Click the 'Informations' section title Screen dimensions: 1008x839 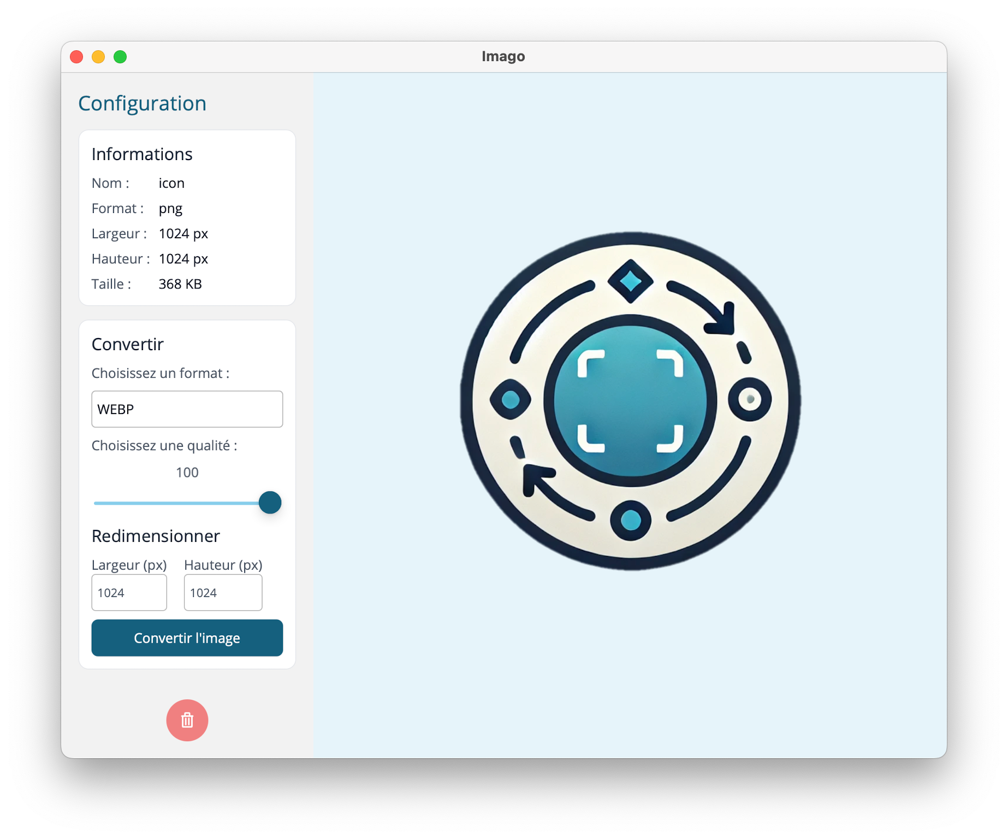coord(142,154)
